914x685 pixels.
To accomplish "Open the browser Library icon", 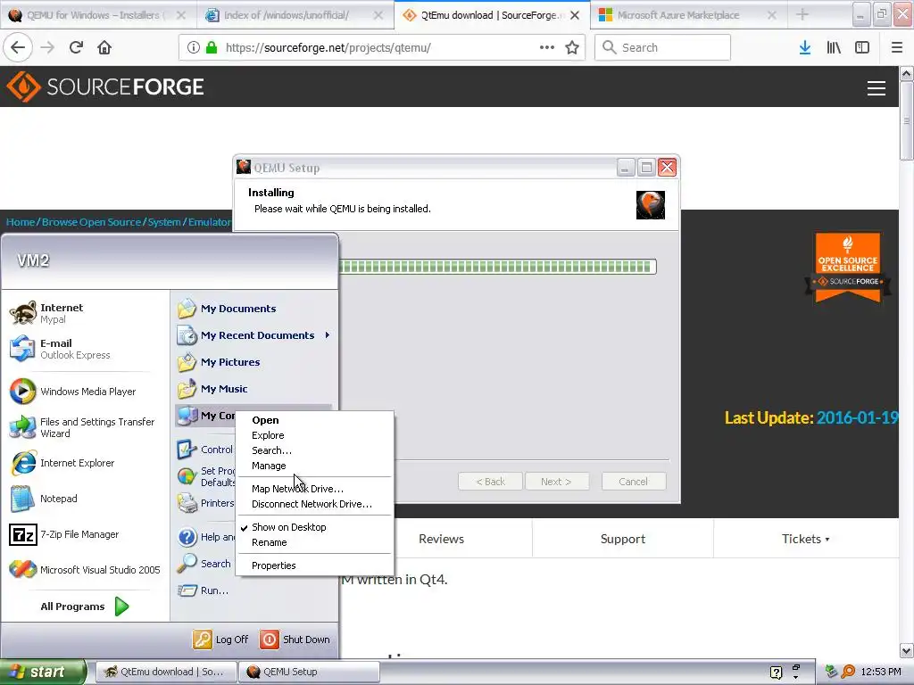I will click(x=834, y=47).
